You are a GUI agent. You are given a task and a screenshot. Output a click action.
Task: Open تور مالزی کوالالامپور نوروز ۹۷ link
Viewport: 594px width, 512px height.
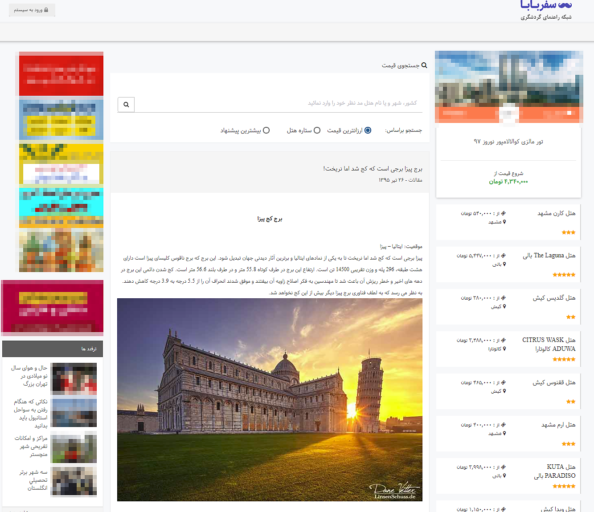pyautogui.click(x=508, y=142)
